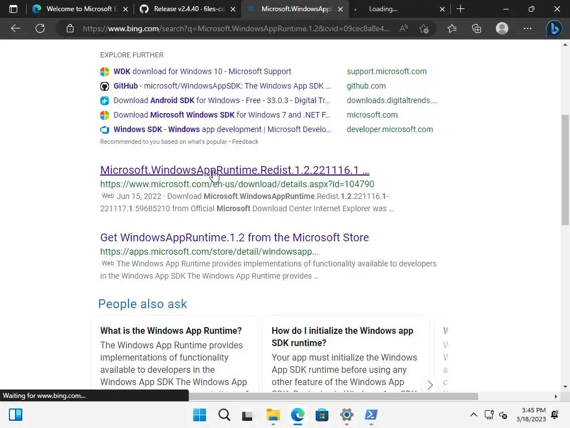Open GitHub microsoft/WindowsAppSDK link
Screen dimensions: 570x428
(x=222, y=86)
